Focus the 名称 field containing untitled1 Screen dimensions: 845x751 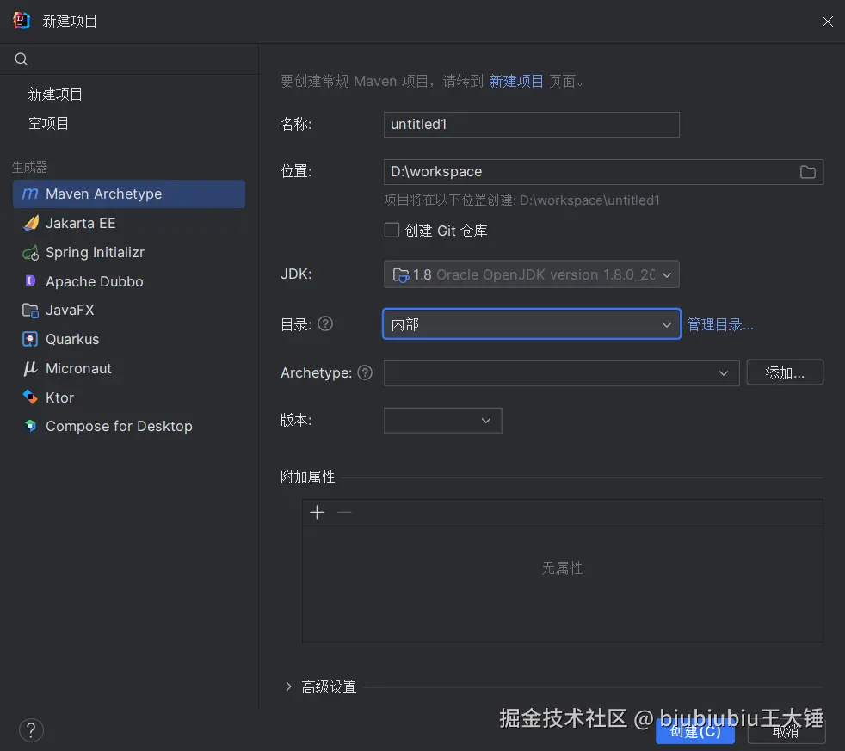click(532, 125)
